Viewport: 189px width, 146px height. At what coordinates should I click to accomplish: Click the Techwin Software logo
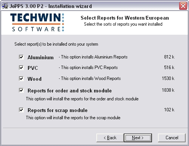click(x=37, y=22)
